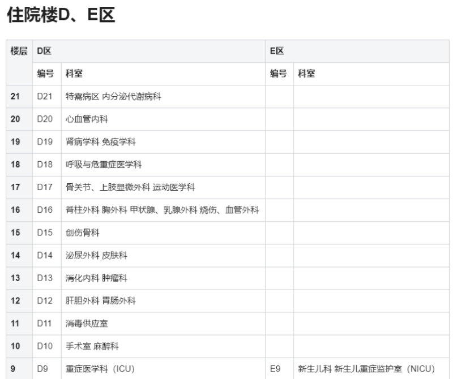This screenshot has height=379, width=453.
Task: Select 新生儿科 新生儿重症监护室（NICU）cell
Action: tap(371, 369)
